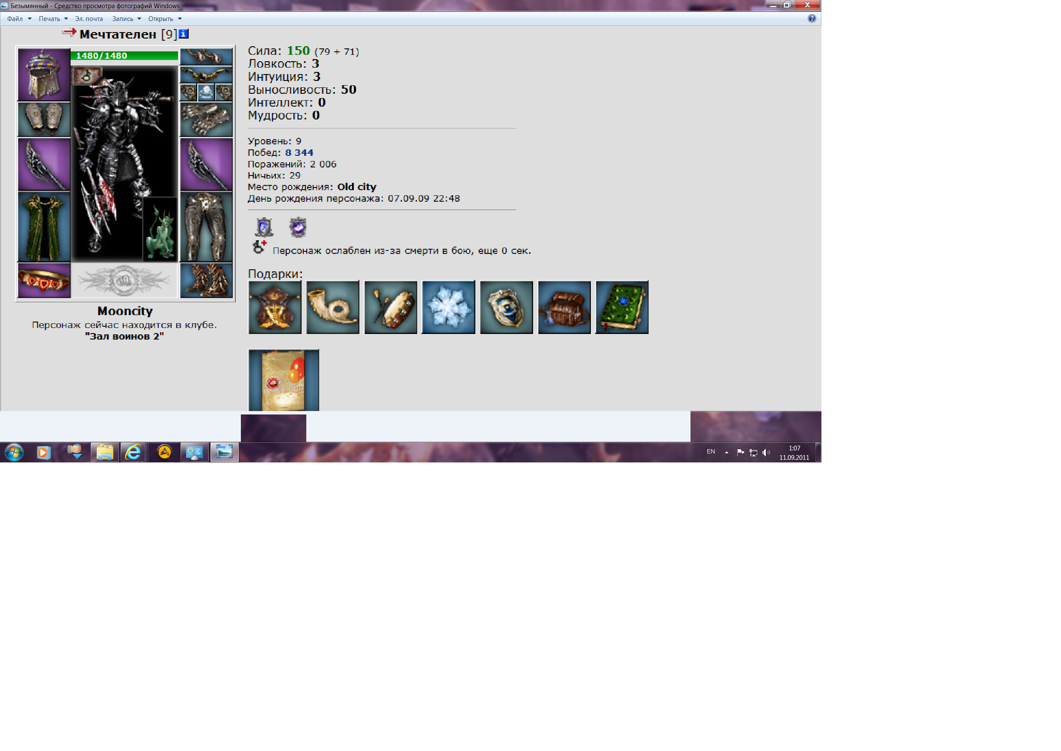Click the shield status effect icon
The image size is (1061, 751).
tap(264, 227)
